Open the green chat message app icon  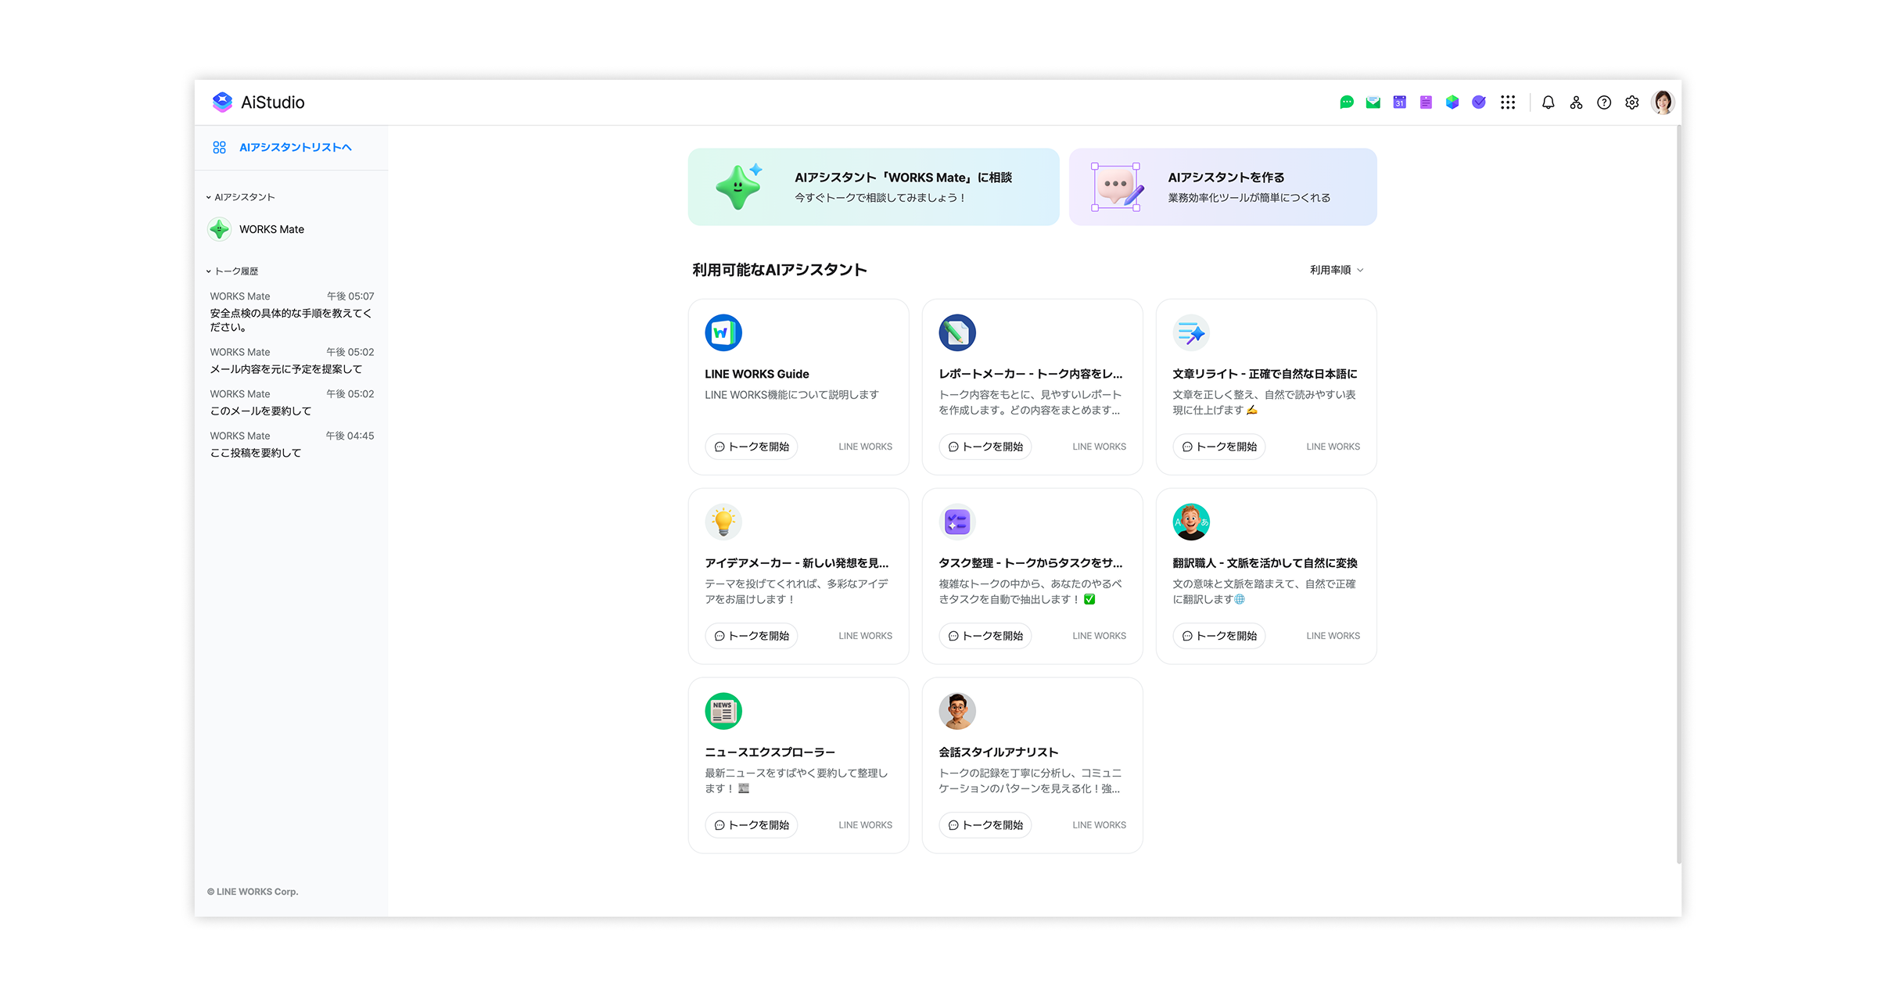pos(1346,102)
